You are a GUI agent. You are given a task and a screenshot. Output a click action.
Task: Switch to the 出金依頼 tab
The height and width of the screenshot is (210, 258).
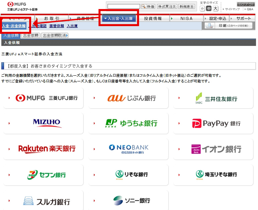pos(30,35)
